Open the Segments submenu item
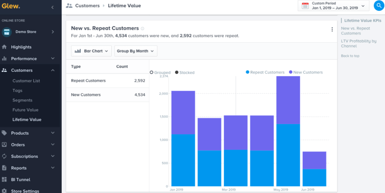385x193 pixels. [x=22, y=100]
